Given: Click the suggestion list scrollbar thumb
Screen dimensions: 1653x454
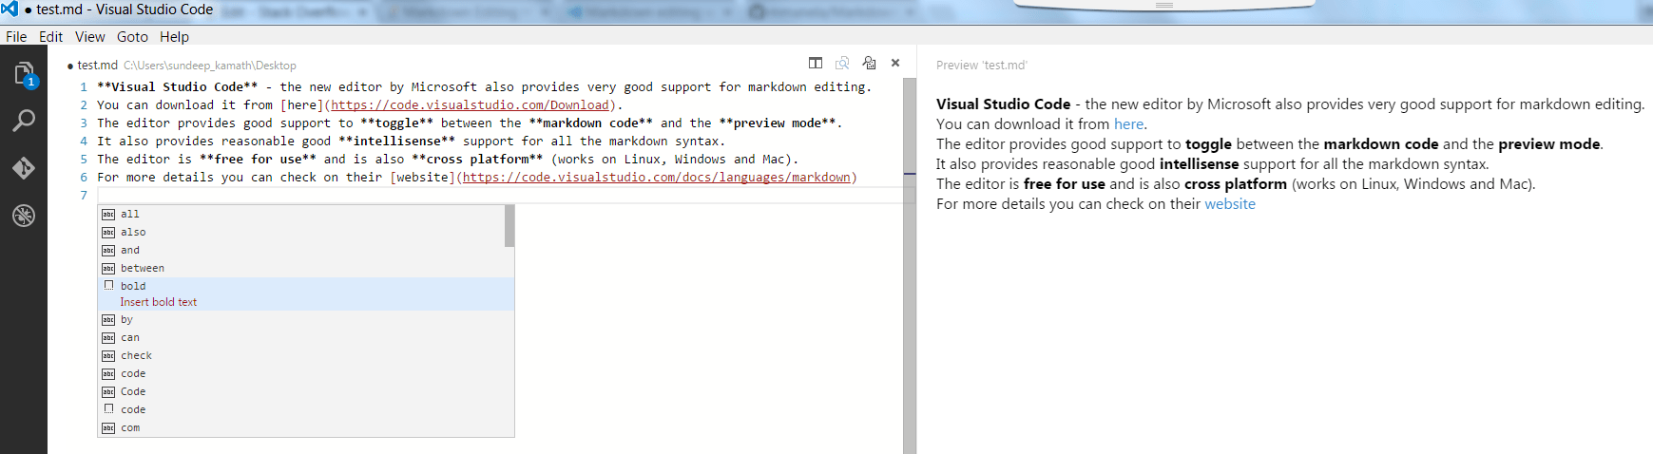Looking at the screenshot, I should coord(509,226).
